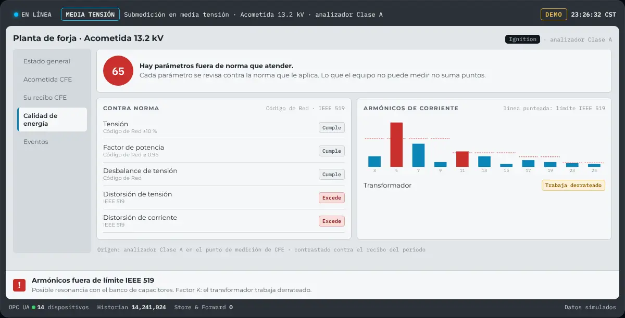625x318 pixels.
Task: Select the blue 13th harmonic bar
Action: (484, 162)
